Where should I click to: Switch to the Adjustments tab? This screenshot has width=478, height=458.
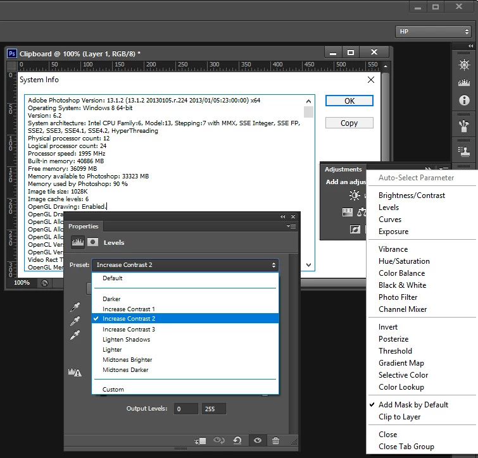343,170
